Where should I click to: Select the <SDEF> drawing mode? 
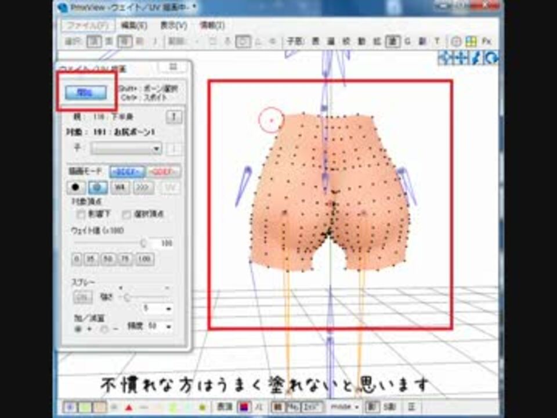click(164, 172)
